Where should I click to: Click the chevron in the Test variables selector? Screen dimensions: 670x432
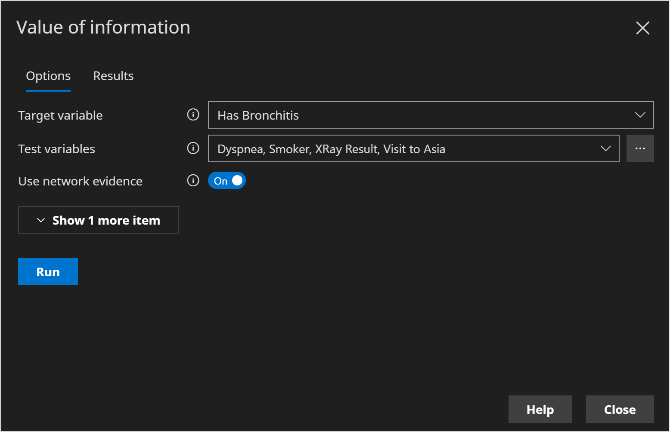(605, 148)
